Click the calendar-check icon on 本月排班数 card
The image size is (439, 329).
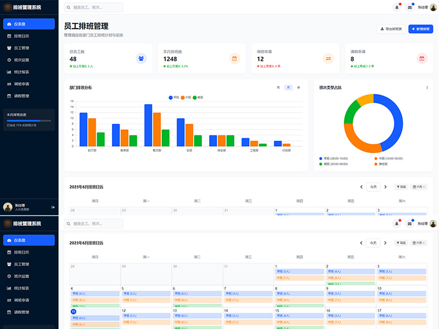pos(234,59)
